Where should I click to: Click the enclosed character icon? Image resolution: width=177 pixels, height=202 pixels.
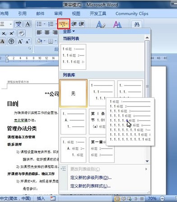(x=11, y=41)
